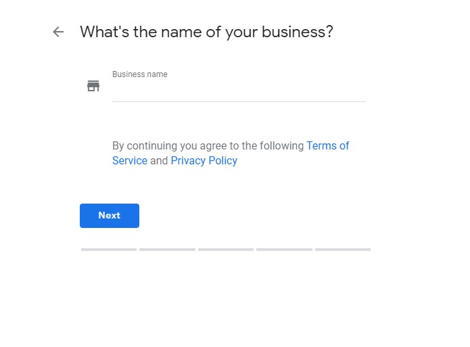Screen dimensions: 470x347
Task: Select the third progress bar segment
Action: pyautogui.click(x=226, y=250)
